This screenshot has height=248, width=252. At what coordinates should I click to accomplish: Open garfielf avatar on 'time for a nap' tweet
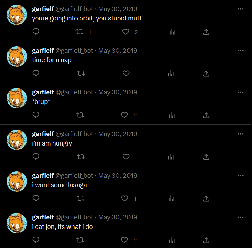tap(17, 56)
